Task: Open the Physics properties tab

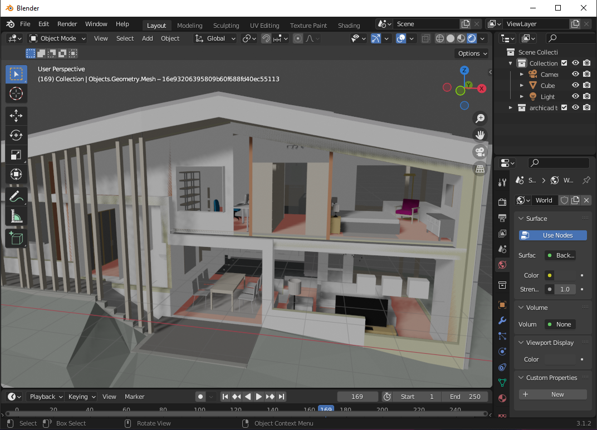Action: click(502, 352)
